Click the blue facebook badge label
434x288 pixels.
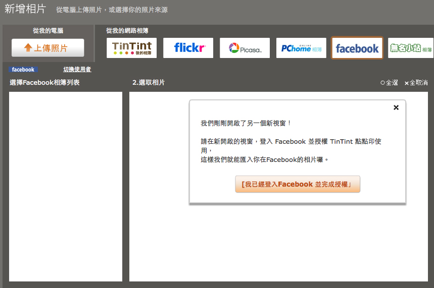click(23, 70)
